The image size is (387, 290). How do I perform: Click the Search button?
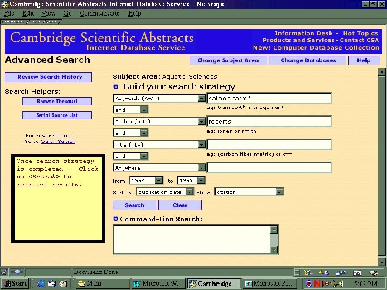click(x=134, y=205)
